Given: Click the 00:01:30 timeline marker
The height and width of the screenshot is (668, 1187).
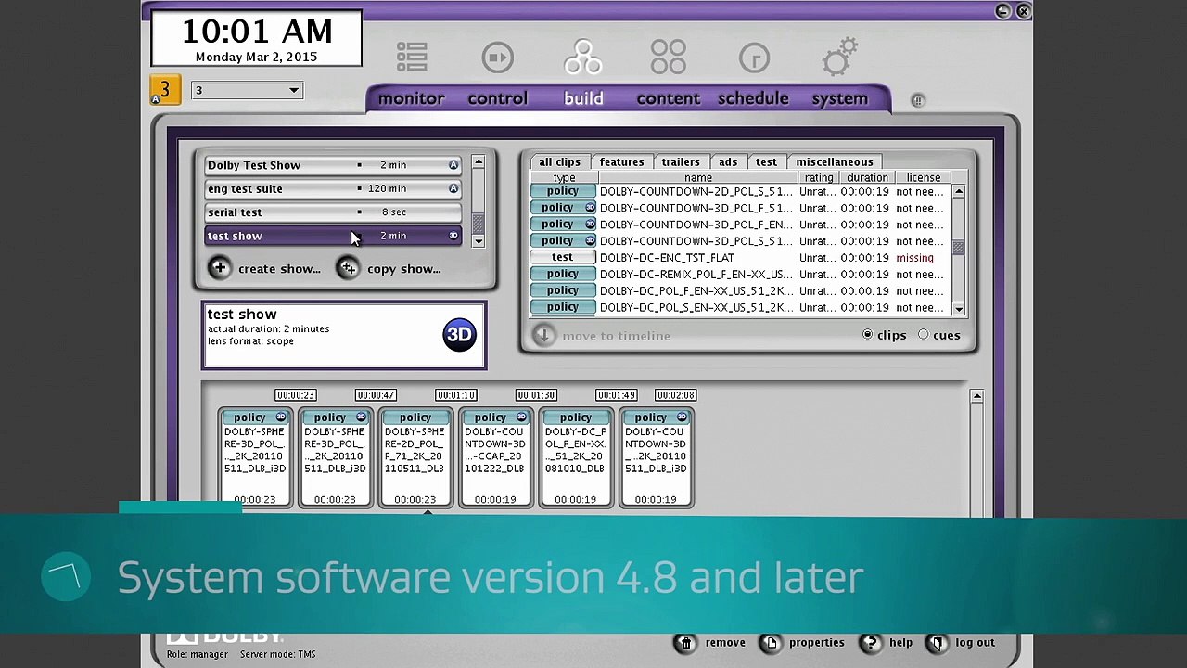Looking at the screenshot, I should [536, 395].
